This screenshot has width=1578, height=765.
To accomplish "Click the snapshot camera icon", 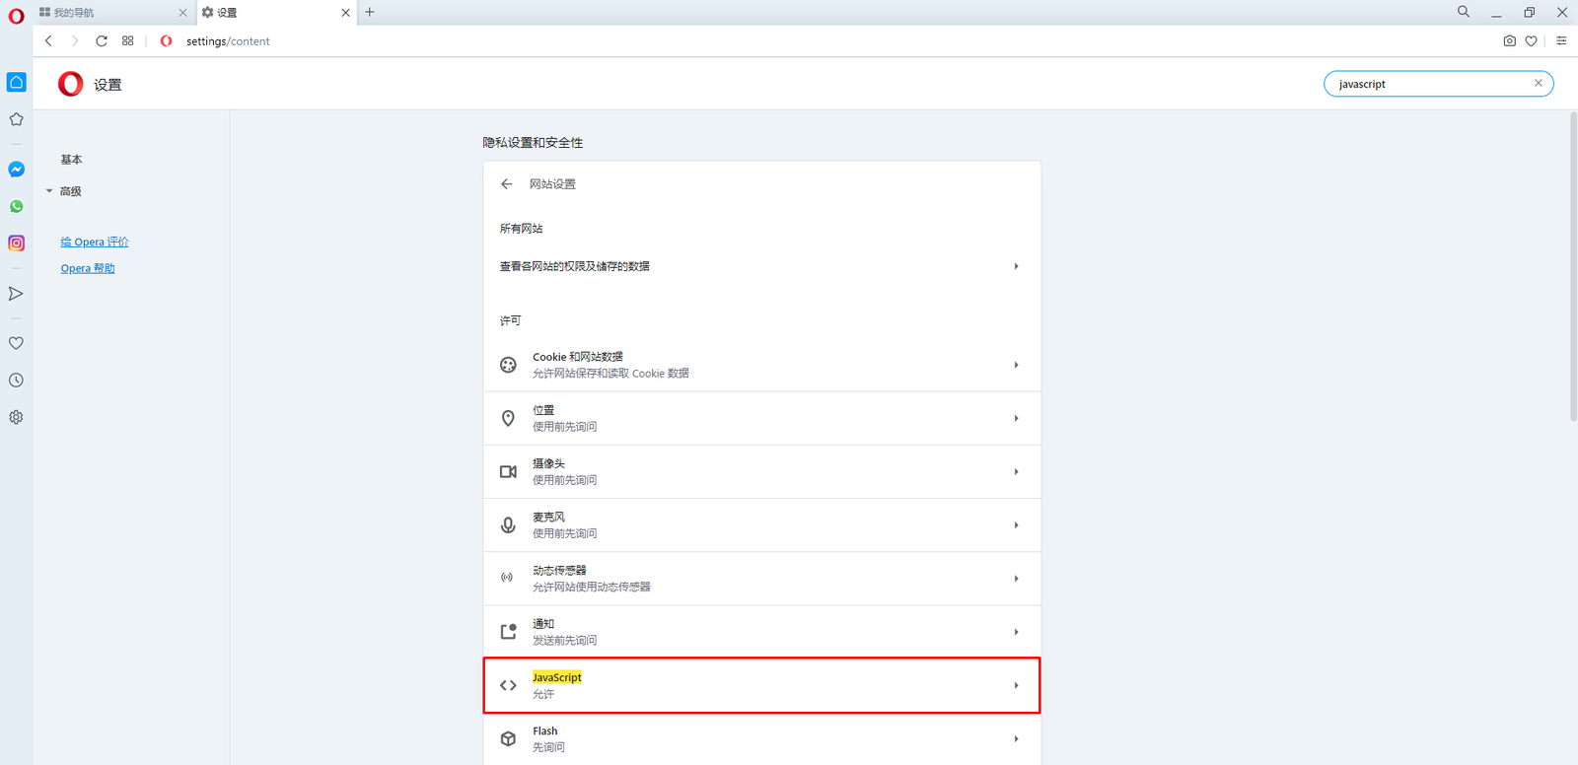I will tap(1509, 41).
